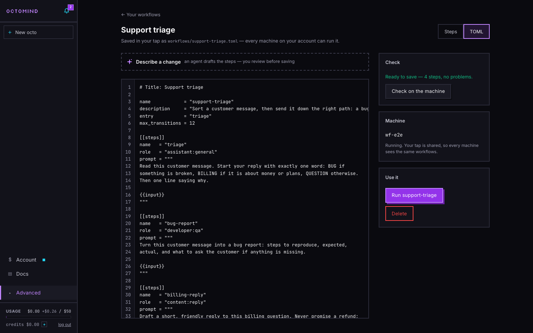
Task: Click the line starting 'Turn this customer message'
Action: coord(243,245)
